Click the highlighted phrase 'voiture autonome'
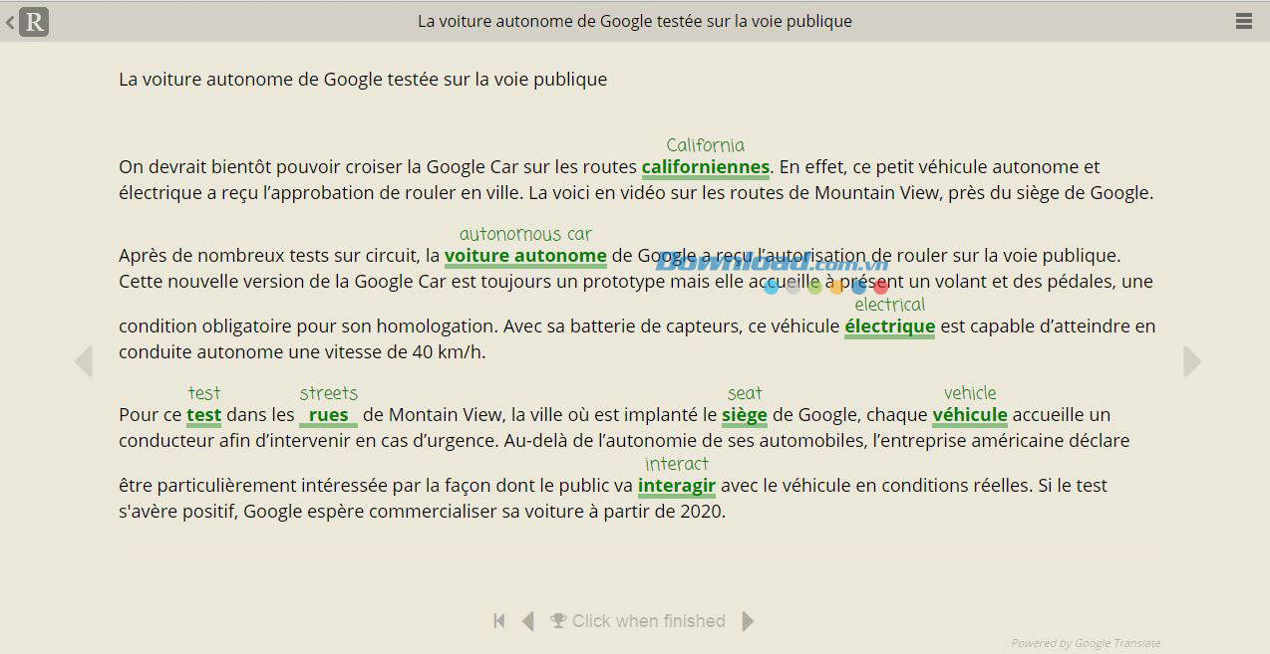1270x654 pixels. (525, 256)
